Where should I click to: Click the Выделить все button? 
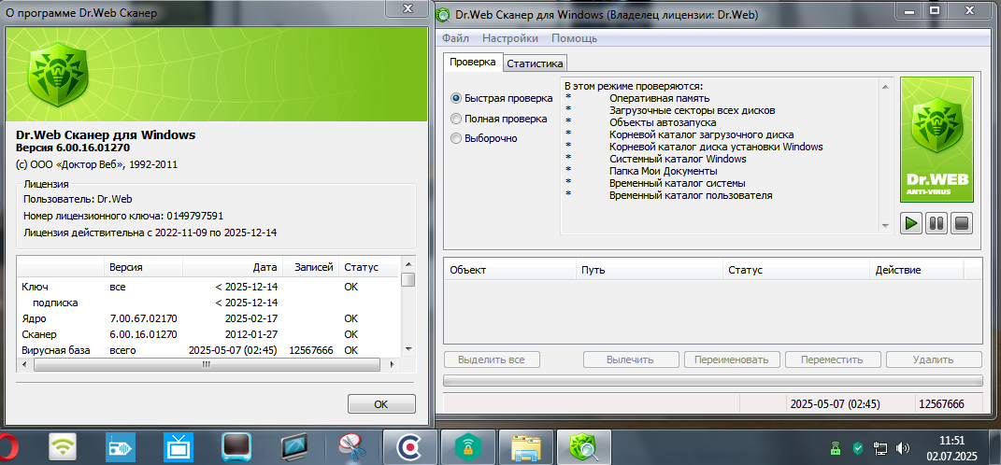click(x=492, y=359)
